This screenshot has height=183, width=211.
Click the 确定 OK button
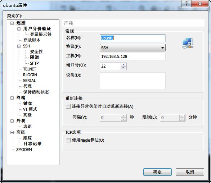157,172
